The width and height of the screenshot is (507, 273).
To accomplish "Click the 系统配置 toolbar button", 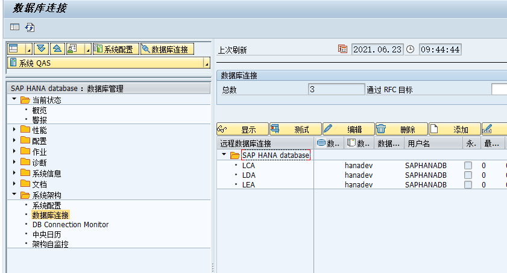I will coord(116,49).
